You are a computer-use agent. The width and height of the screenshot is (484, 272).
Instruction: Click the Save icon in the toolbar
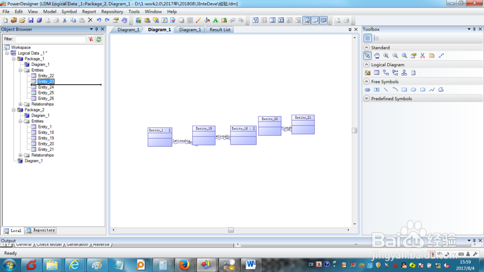pyautogui.click(x=30, y=20)
